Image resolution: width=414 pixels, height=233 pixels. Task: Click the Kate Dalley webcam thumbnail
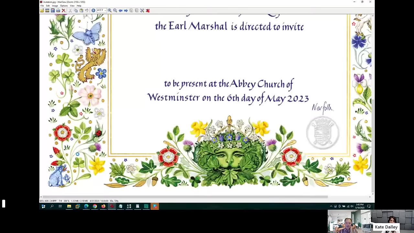(392, 221)
